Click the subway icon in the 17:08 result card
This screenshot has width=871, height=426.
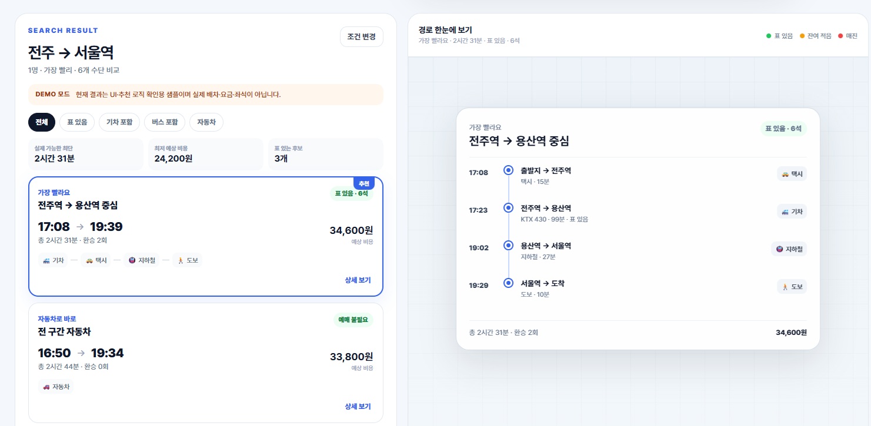click(x=132, y=260)
